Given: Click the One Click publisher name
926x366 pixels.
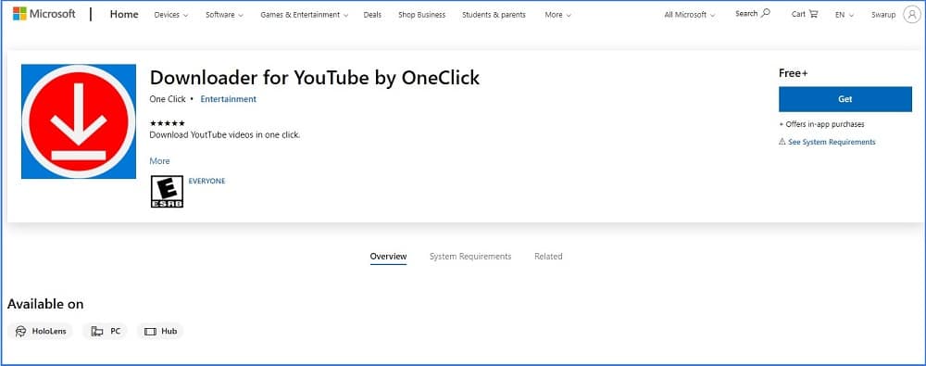Looking at the screenshot, I should click(168, 99).
